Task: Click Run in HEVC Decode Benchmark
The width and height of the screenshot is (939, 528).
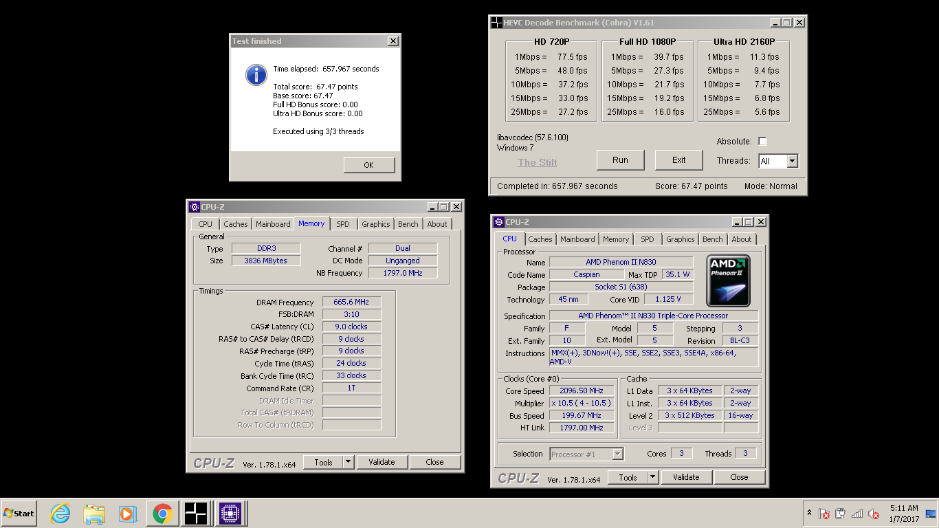Action: coord(620,160)
